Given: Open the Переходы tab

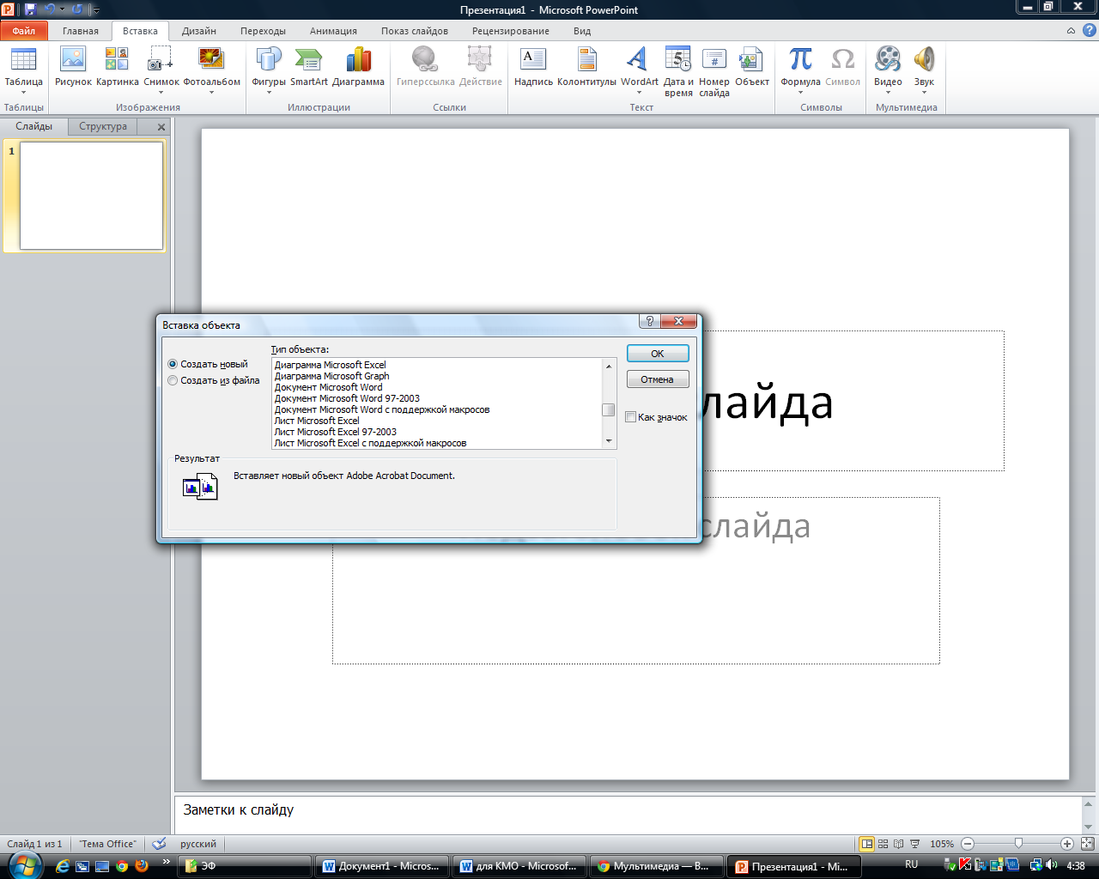Looking at the screenshot, I should coord(263,31).
